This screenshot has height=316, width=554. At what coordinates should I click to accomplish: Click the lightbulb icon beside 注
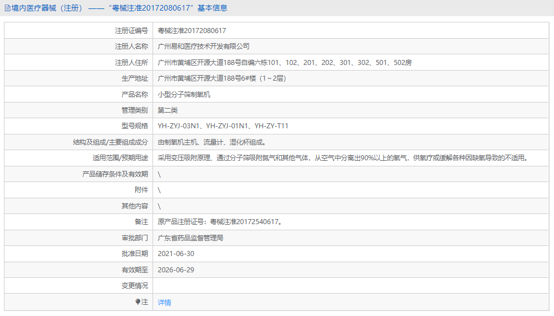point(138,302)
